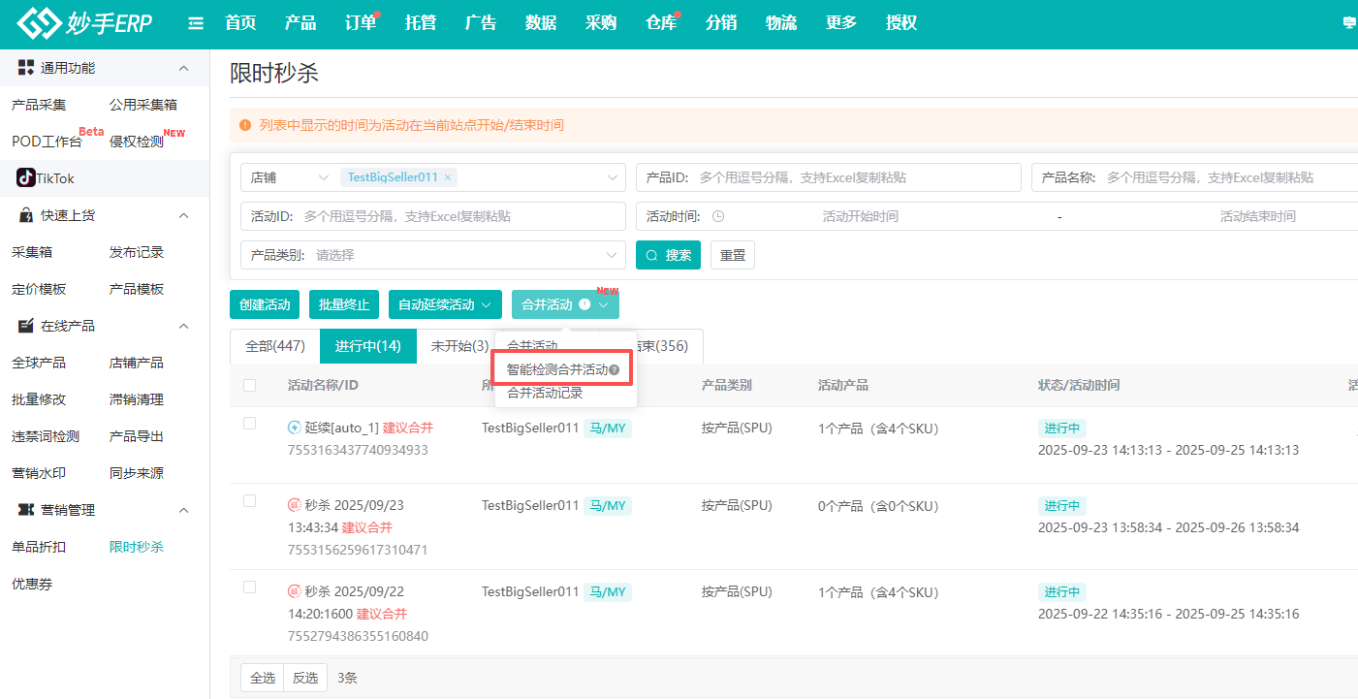
Task: Check the 延续[auto_1] activity row checkbox
Action: (x=250, y=424)
